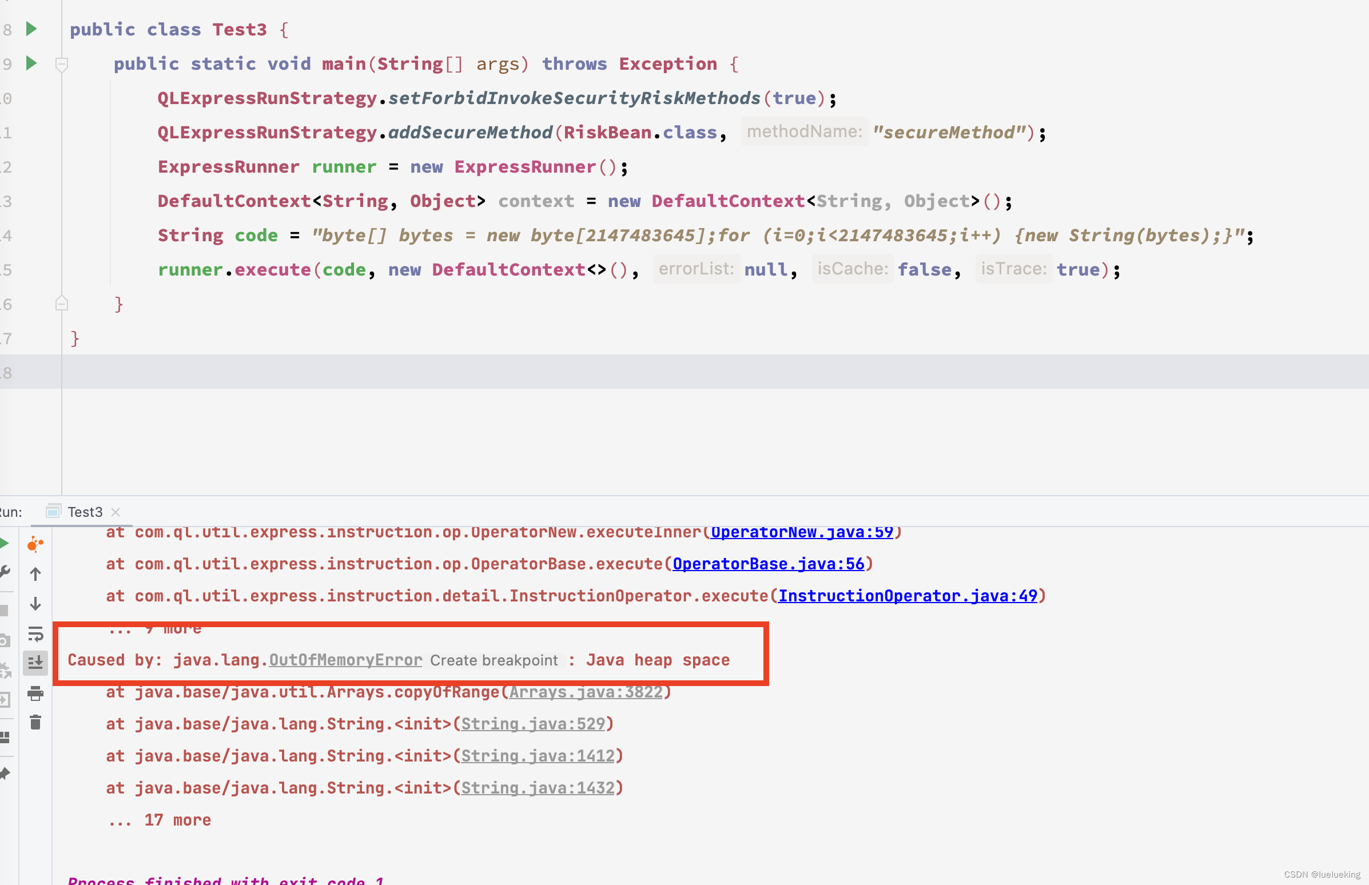
Task: Run the main method from gutter arrow
Action: pyautogui.click(x=31, y=63)
